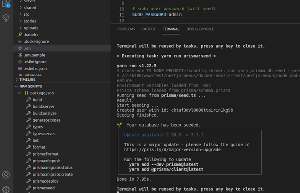The image size is (300, 193).
Task: Click wrench icon of build script
Action: click(28, 100)
